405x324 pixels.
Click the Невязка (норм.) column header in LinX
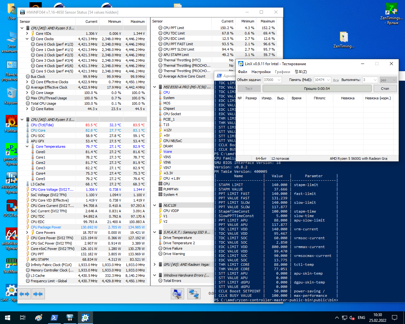pyautogui.click(x=378, y=98)
